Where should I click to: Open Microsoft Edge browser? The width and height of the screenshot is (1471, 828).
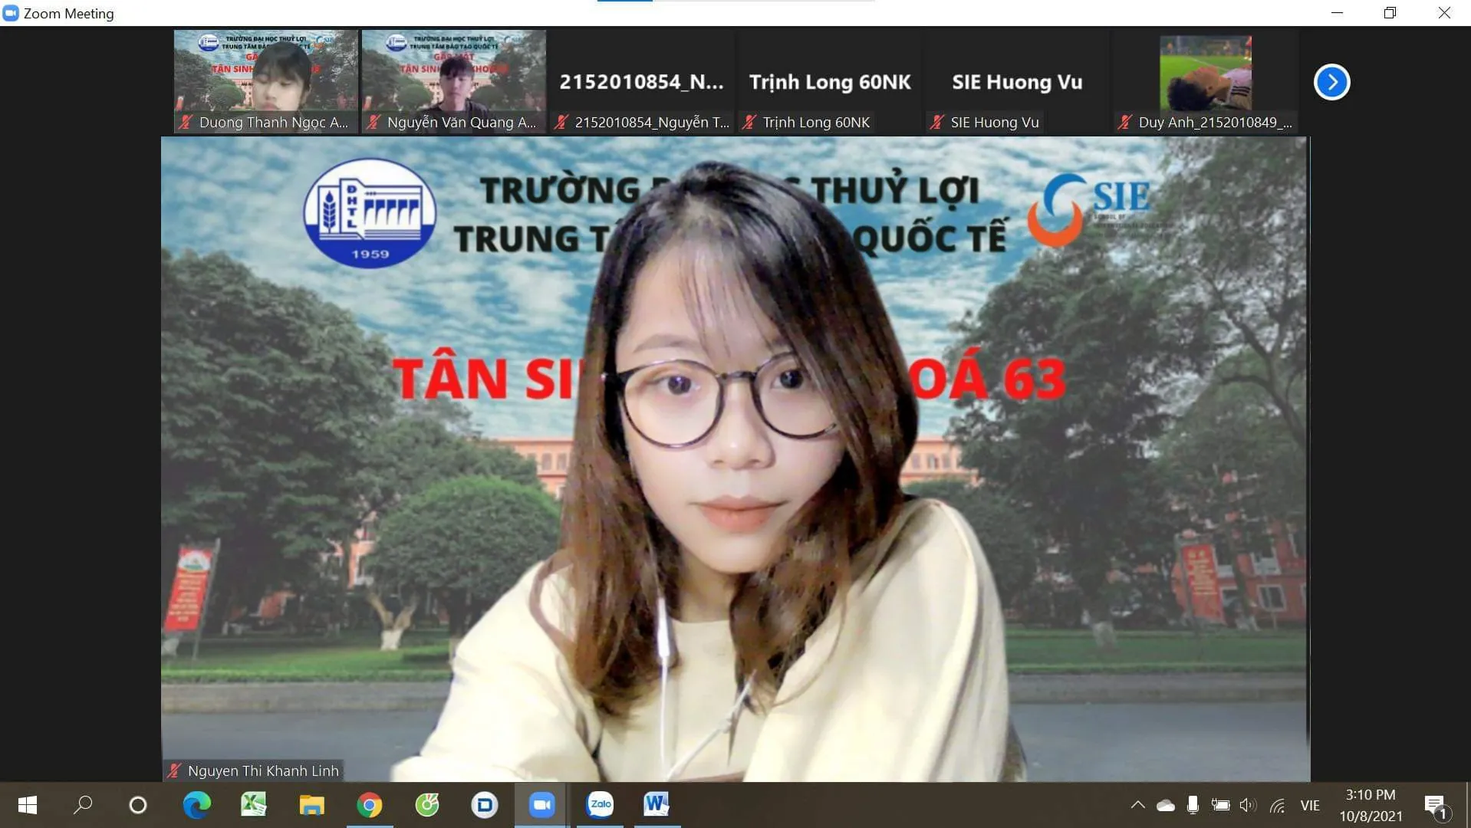coord(196,805)
